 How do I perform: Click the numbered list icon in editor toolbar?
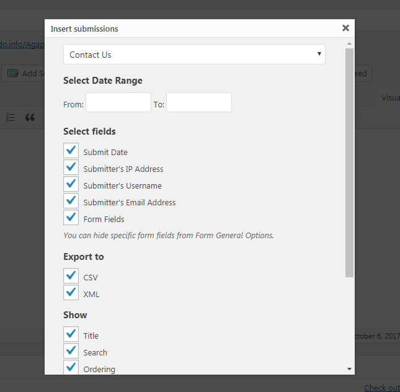pos(11,118)
